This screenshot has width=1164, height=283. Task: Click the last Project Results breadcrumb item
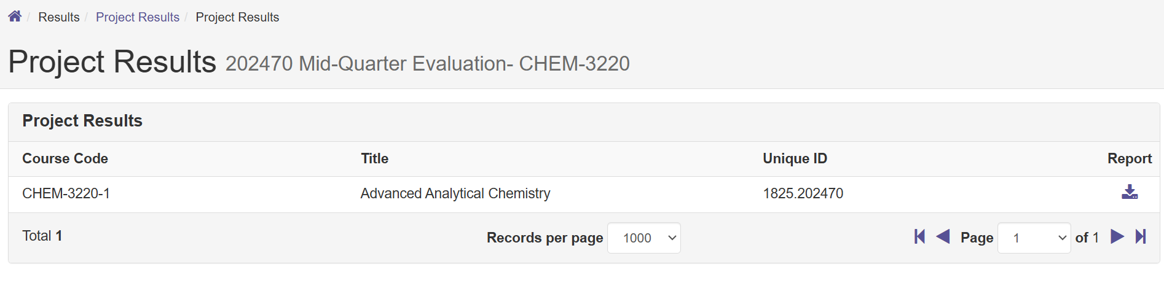tap(237, 17)
